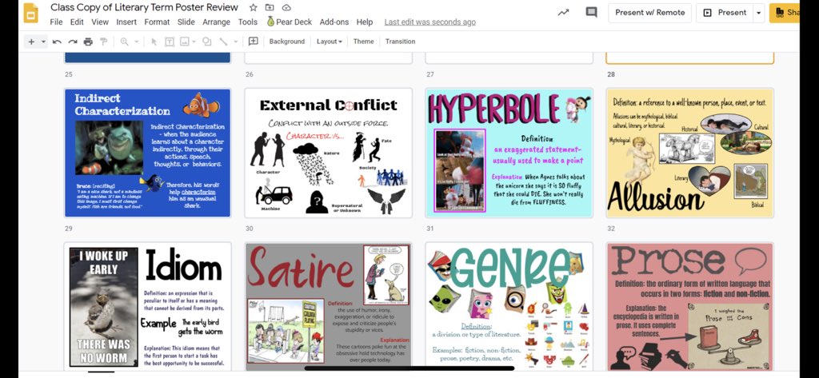Open the Format menu
The image size is (819, 378).
(x=158, y=22)
